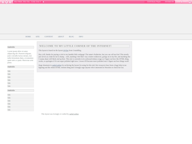Skip to previous track in music player
This screenshot has height=144, width=192.
tap(3, 2)
